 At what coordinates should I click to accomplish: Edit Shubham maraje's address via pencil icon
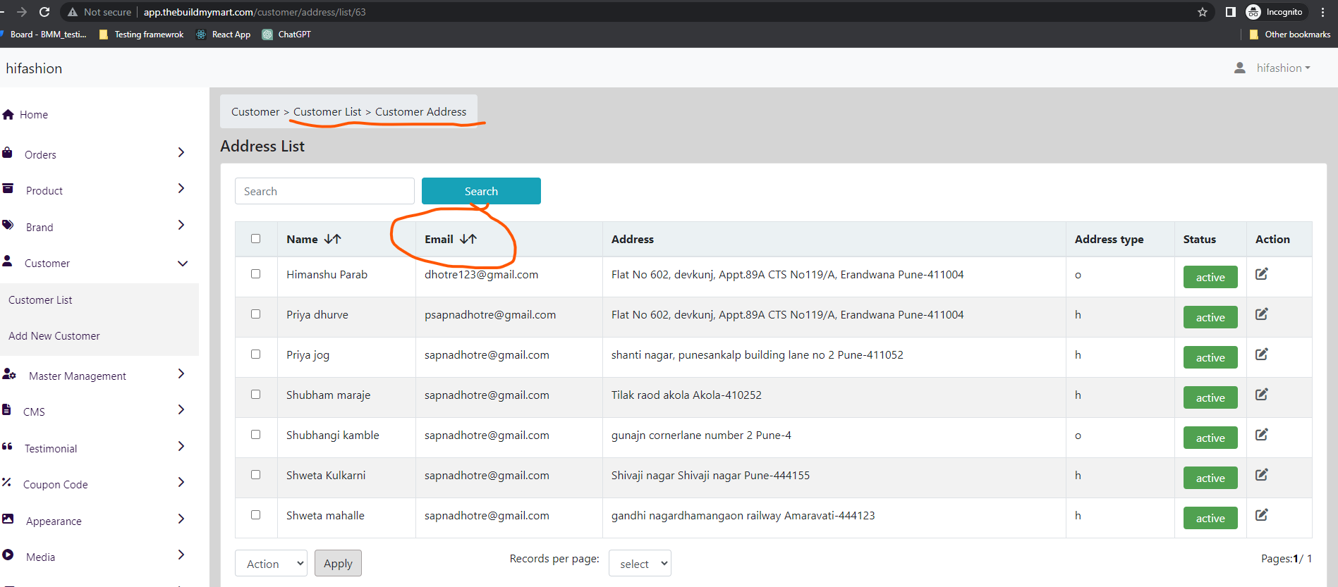tap(1262, 395)
